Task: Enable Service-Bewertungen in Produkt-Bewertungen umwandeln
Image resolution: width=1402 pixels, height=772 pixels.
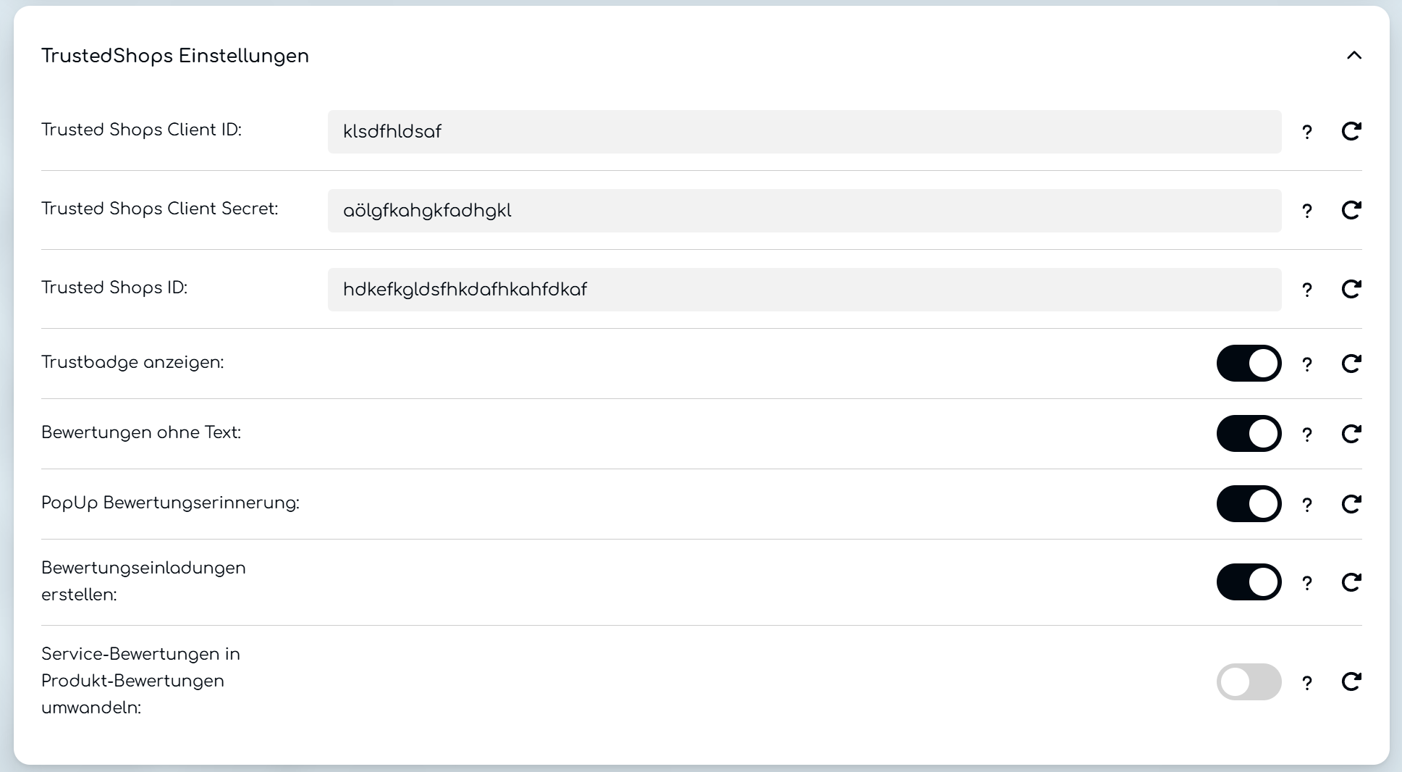Action: [x=1249, y=681]
